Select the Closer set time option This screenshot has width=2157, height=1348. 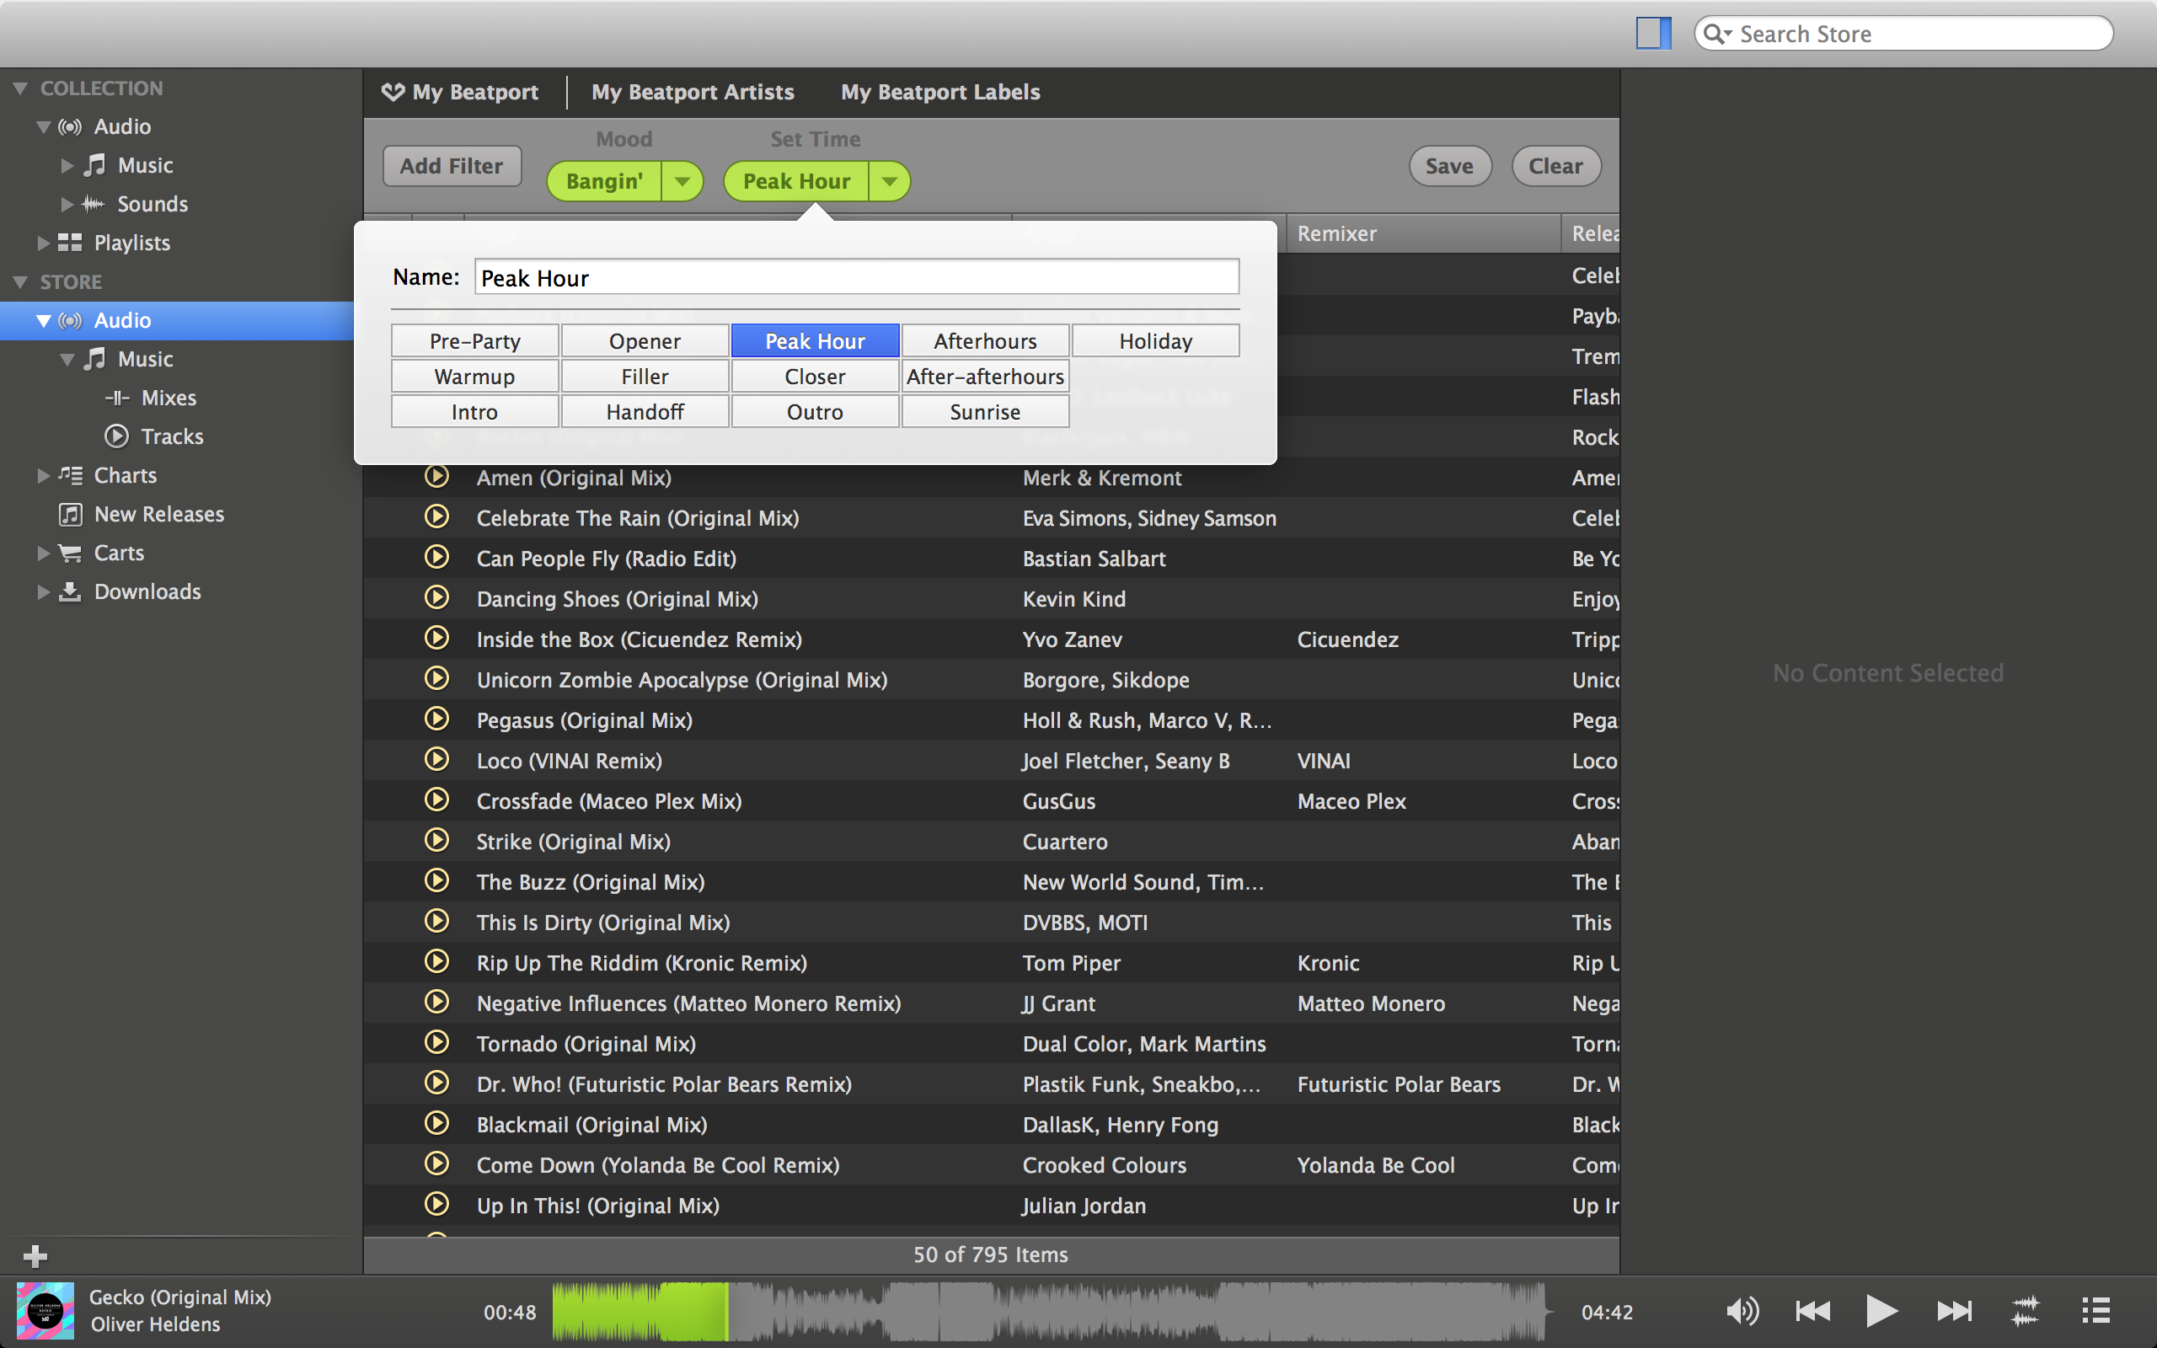(814, 376)
